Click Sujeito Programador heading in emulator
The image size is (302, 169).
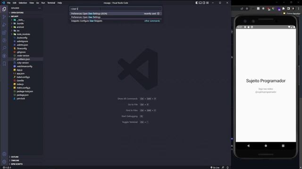266,81
